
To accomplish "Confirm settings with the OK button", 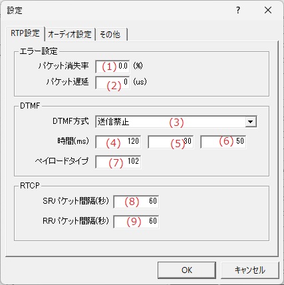I will pos(187,270).
